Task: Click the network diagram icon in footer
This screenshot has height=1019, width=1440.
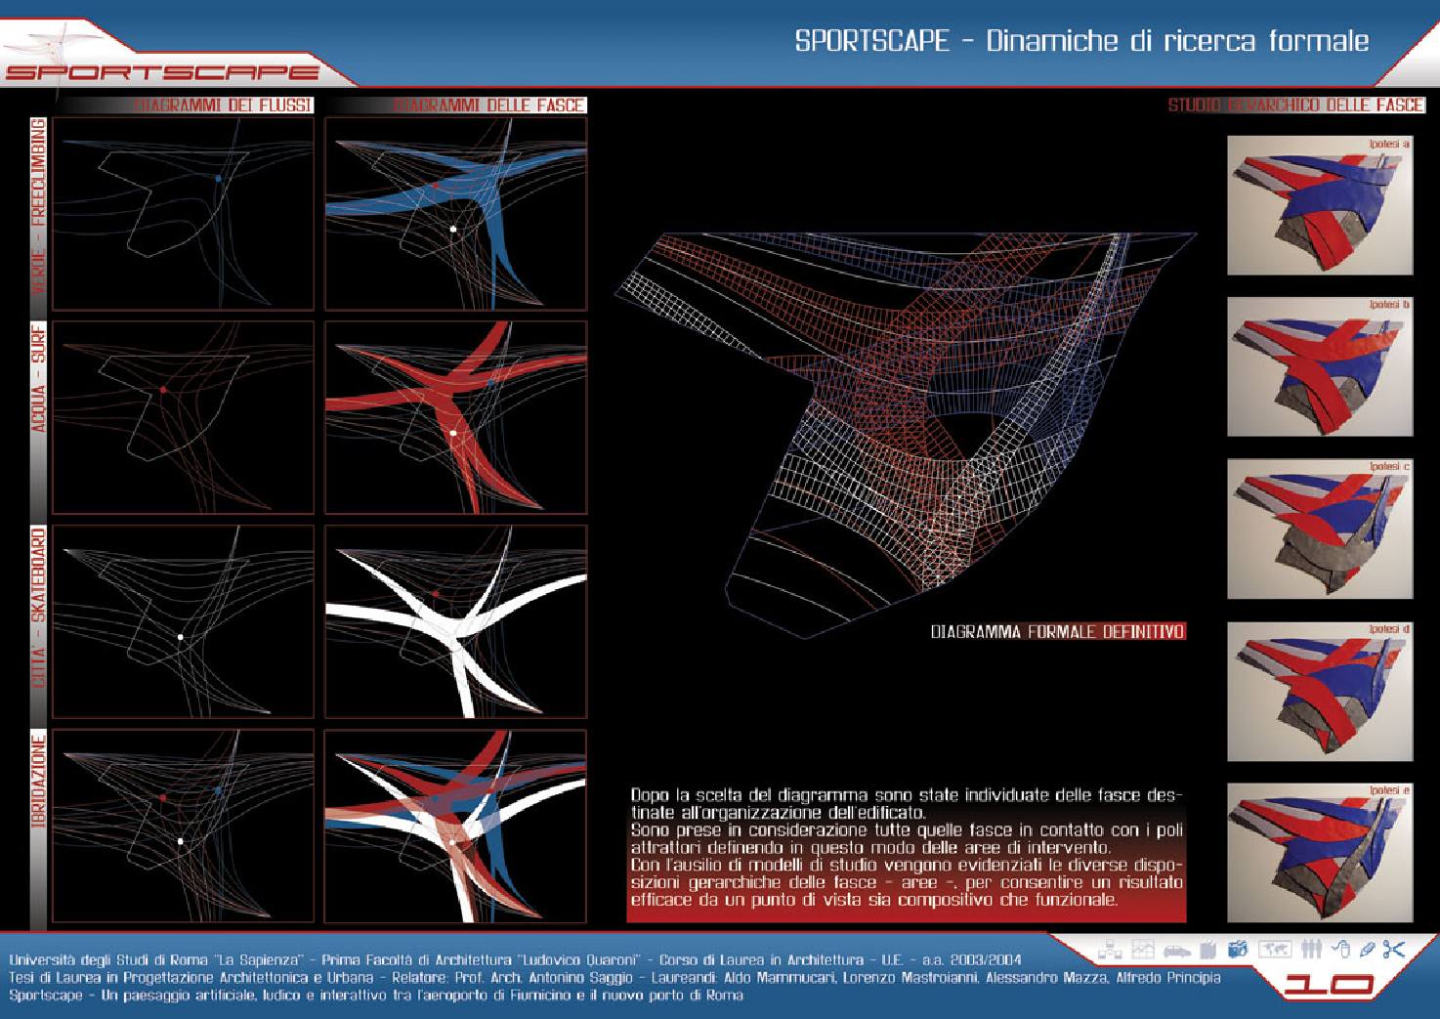Action: [1109, 949]
